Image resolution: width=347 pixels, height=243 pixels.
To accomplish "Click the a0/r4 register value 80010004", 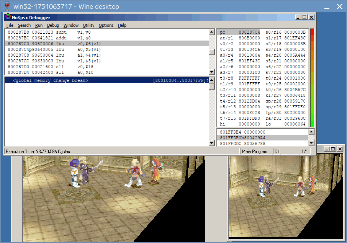I will [x=249, y=55].
